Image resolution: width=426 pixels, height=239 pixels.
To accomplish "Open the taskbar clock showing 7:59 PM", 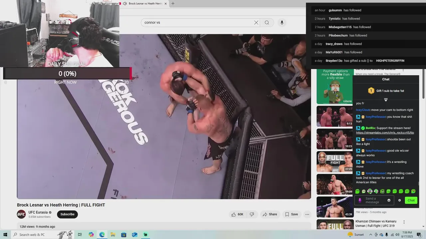I will click(x=407, y=235).
